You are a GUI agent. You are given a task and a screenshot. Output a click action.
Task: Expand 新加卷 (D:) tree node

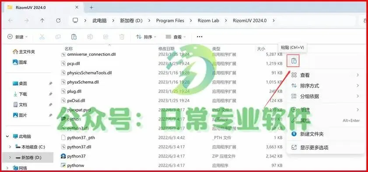point(10,158)
